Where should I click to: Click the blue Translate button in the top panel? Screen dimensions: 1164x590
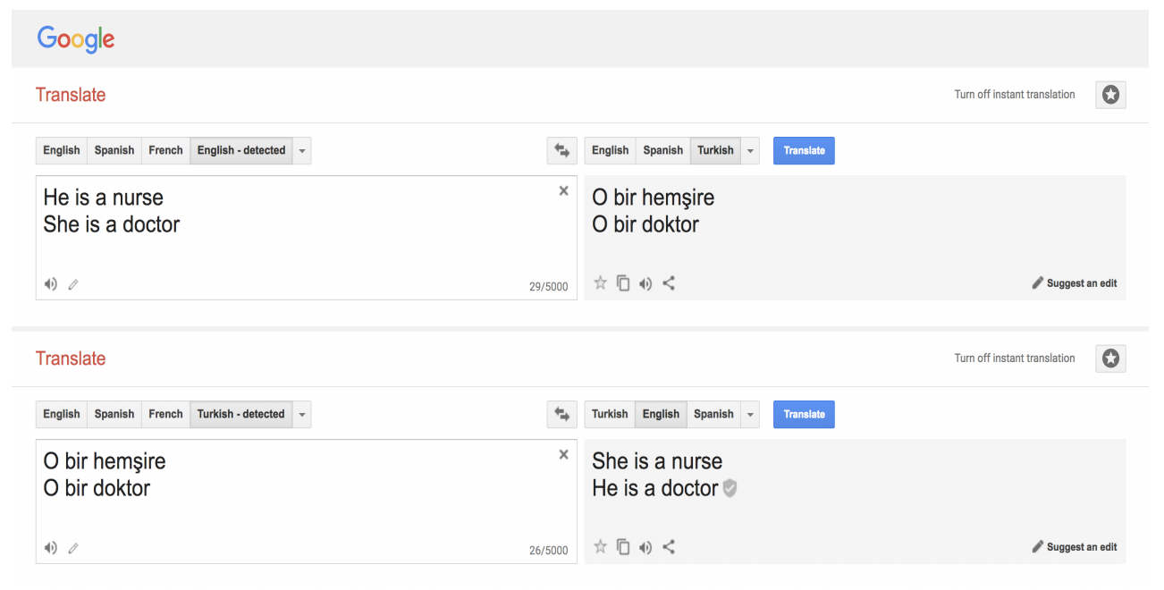point(804,150)
